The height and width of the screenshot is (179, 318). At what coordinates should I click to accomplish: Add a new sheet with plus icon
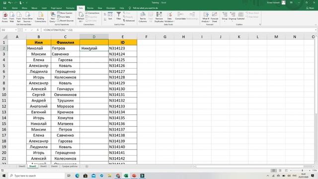click(86, 167)
